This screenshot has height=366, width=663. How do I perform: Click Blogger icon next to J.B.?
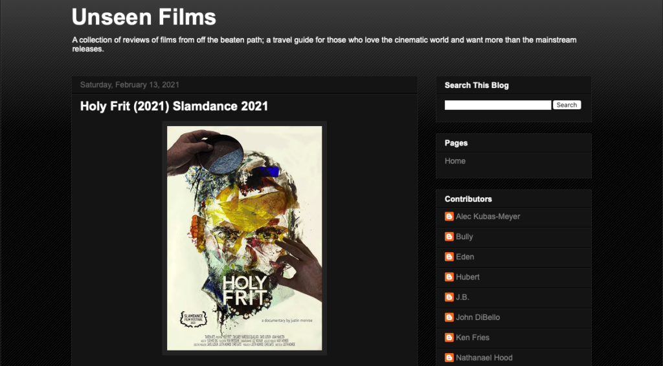449,297
